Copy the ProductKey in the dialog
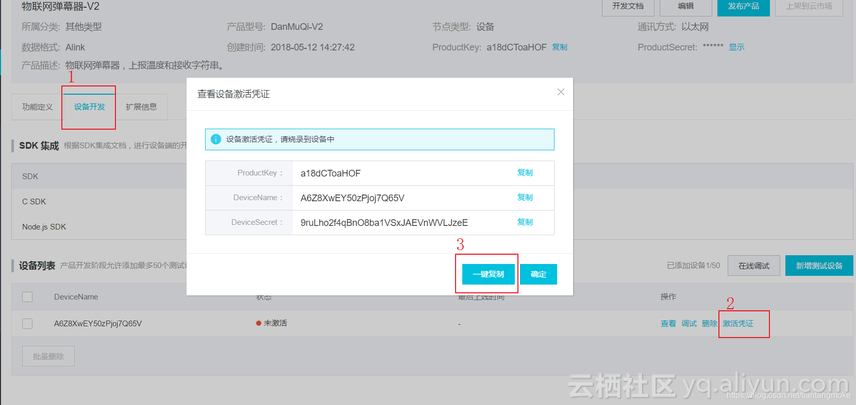The width and height of the screenshot is (856, 405). (x=525, y=173)
